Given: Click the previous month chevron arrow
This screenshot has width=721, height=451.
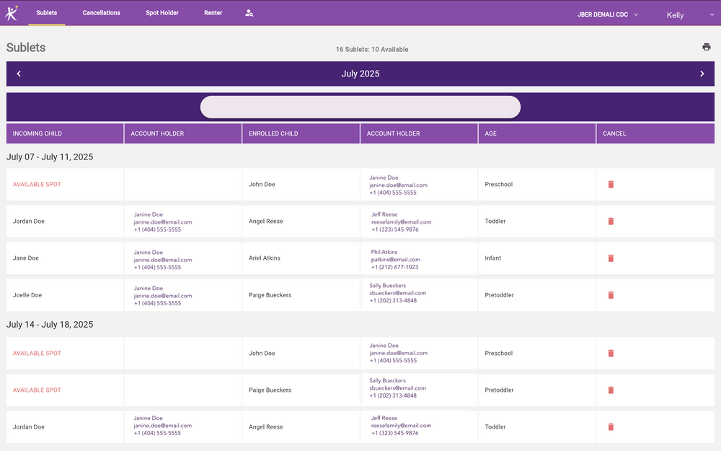Looking at the screenshot, I should point(19,73).
